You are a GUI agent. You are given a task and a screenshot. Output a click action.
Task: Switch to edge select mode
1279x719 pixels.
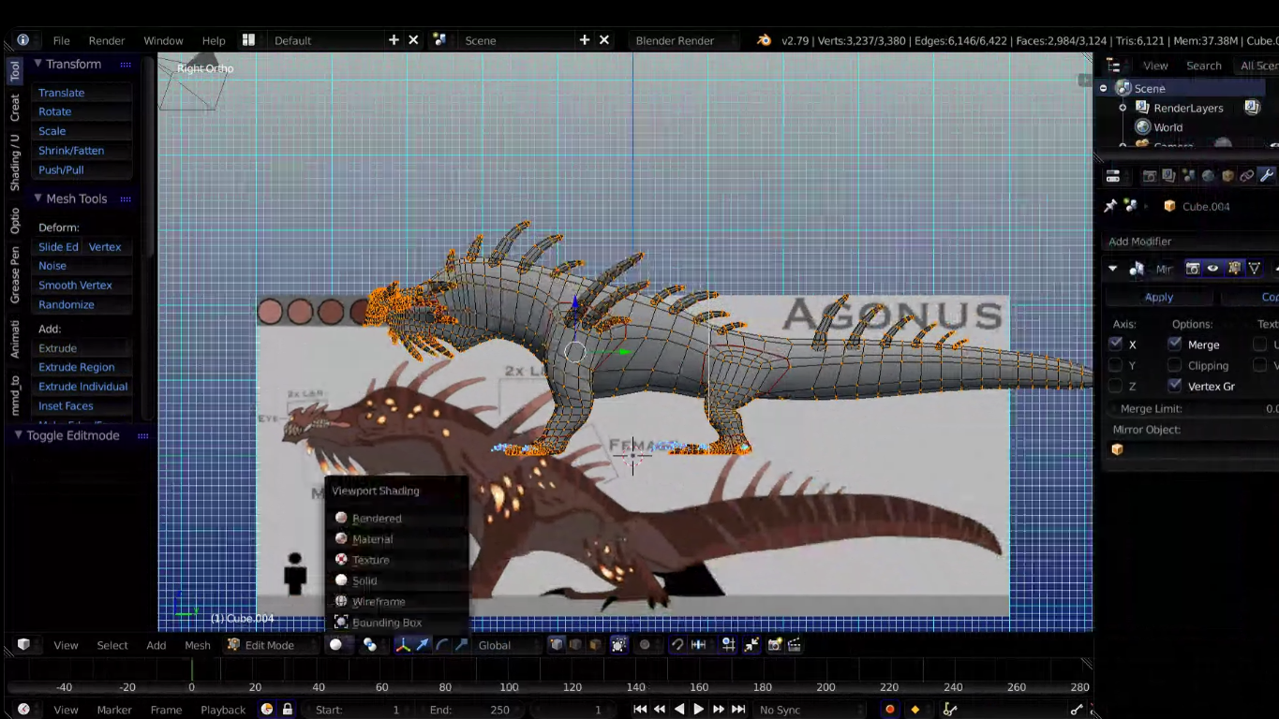[575, 645]
